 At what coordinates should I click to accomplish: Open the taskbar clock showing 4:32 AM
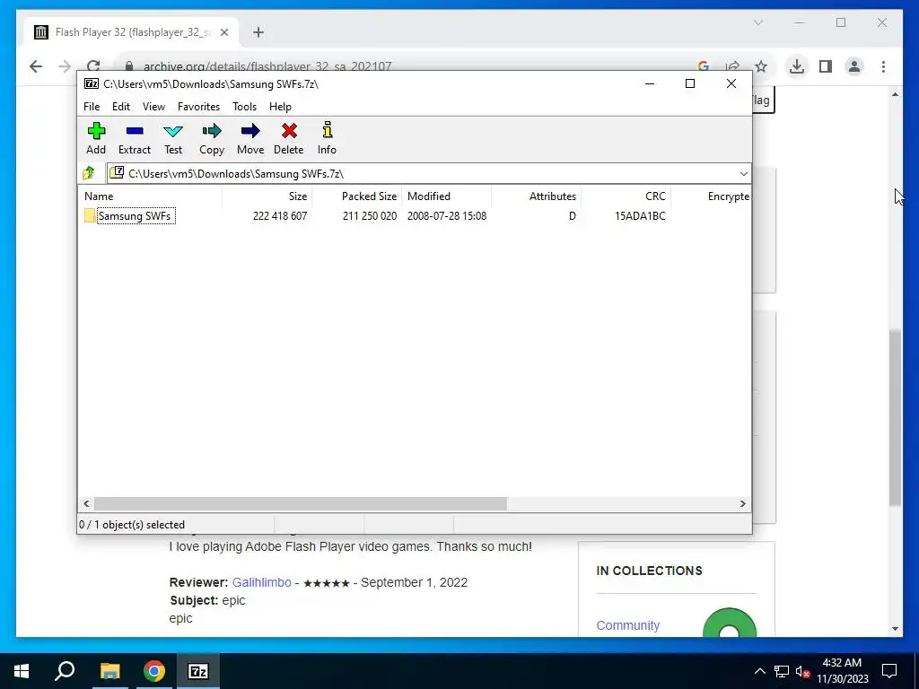coord(842,671)
